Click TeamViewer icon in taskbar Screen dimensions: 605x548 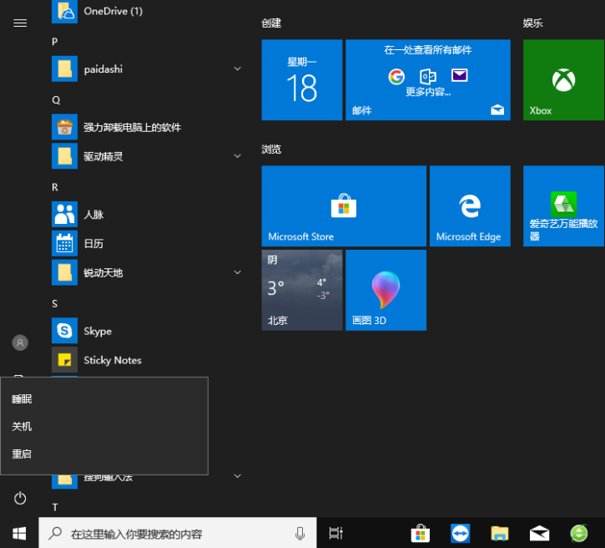[460, 533]
